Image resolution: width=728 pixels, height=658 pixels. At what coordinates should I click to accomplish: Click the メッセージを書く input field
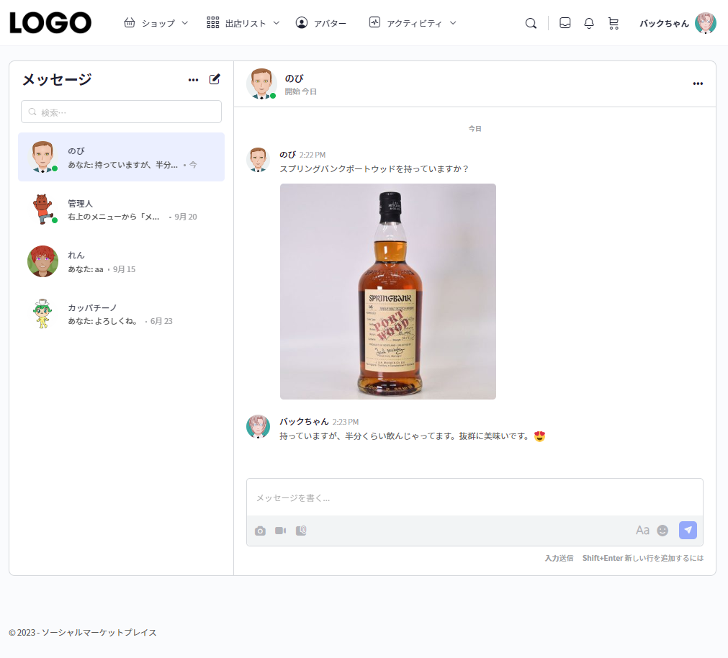(474, 497)
